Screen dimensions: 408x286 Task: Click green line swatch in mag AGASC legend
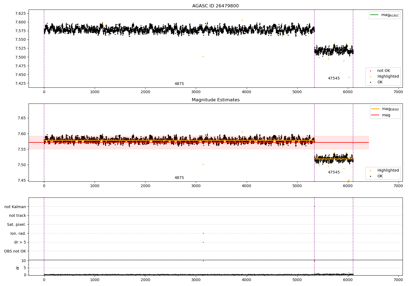(375, 15)
